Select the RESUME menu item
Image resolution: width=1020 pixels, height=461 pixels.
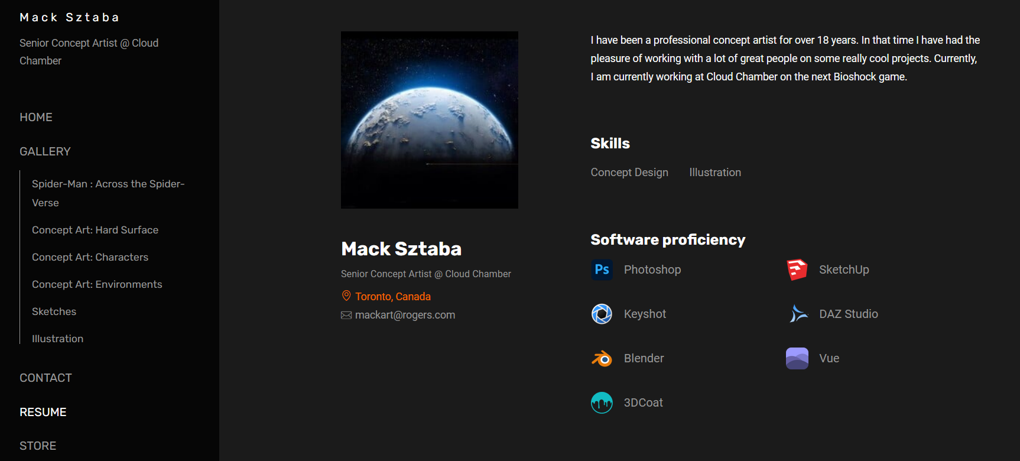(x=43, y=412)
